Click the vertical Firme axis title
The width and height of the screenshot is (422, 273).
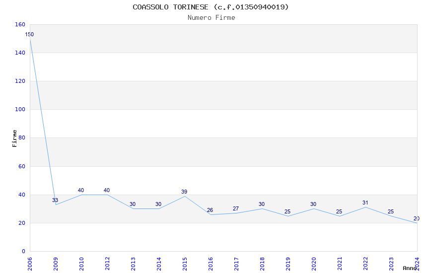[14, 138]
